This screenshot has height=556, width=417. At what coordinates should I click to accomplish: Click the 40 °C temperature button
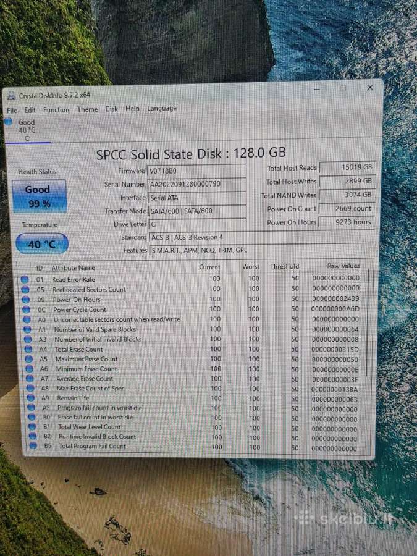(x=42, y=244)
